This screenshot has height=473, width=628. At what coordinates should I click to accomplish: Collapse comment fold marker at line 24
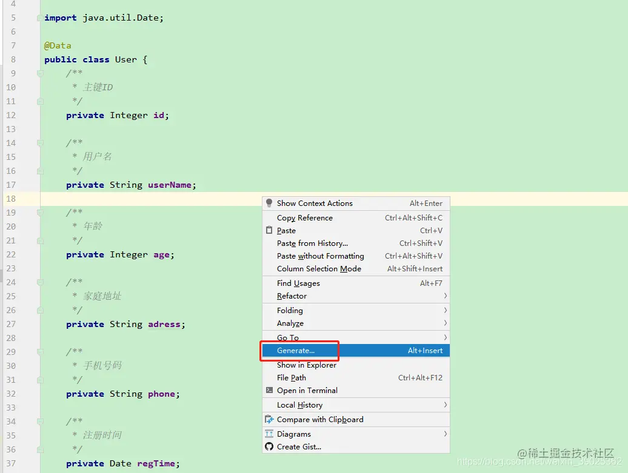pos(39,282)
